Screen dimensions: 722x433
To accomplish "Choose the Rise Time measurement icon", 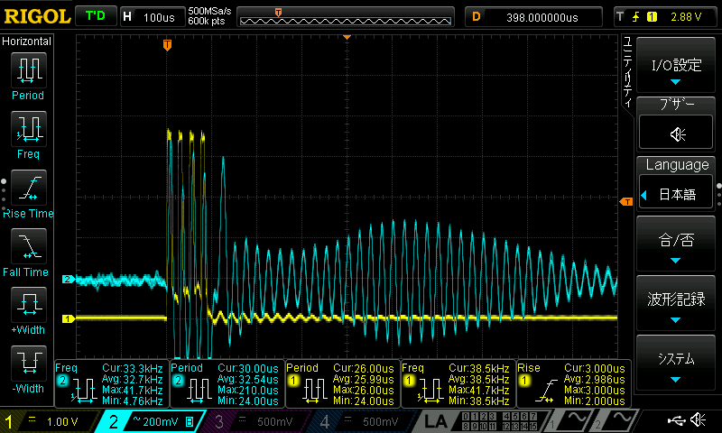I will (x=28, y=189).
